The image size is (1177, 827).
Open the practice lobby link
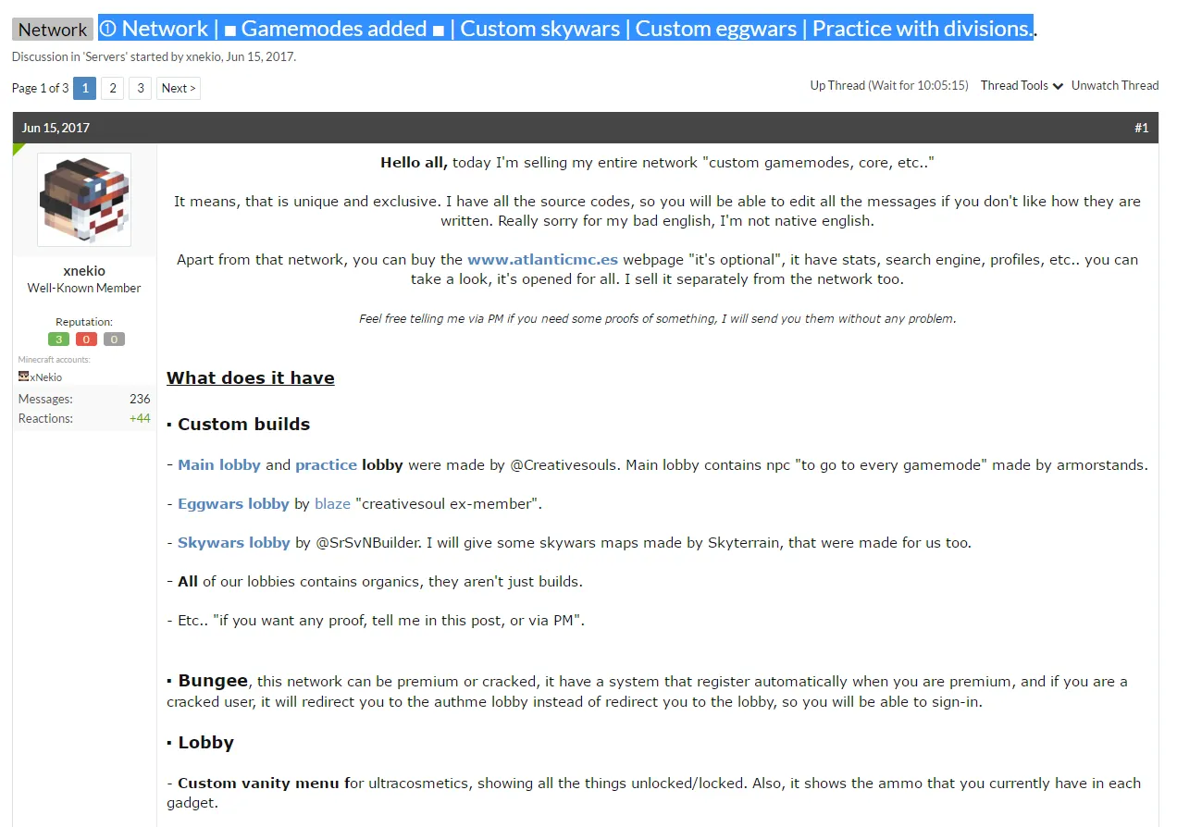point(326,465)
